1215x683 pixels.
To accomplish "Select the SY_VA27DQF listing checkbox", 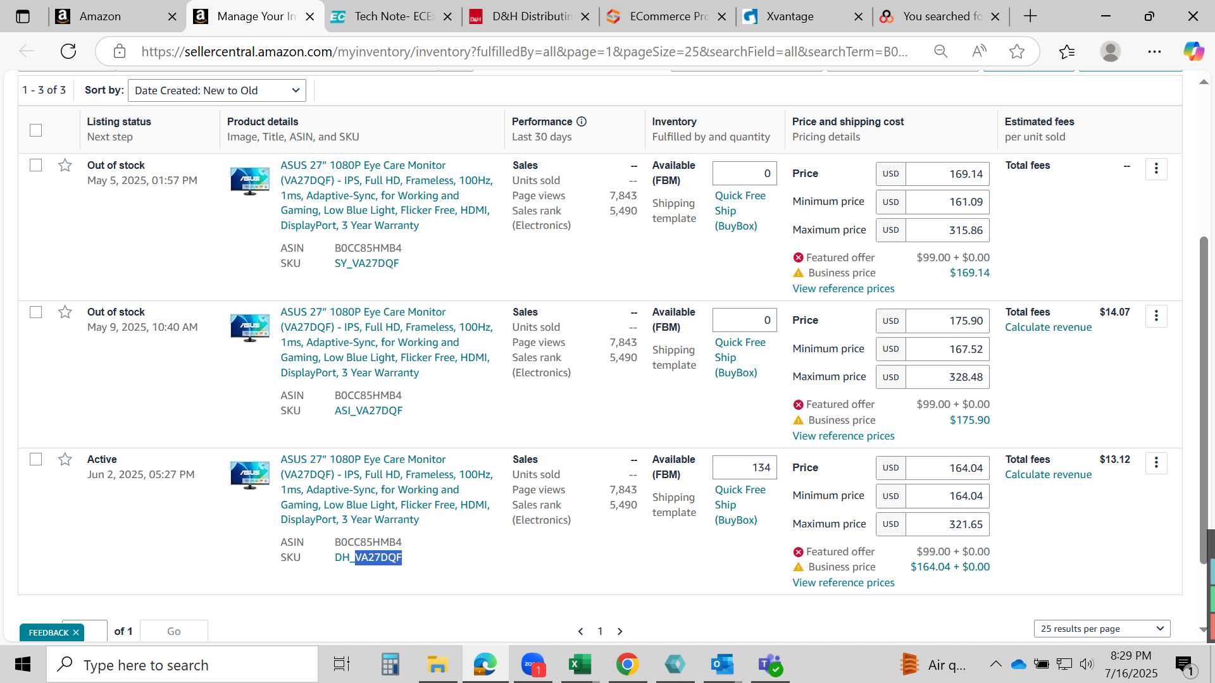I will click(36, 165).
